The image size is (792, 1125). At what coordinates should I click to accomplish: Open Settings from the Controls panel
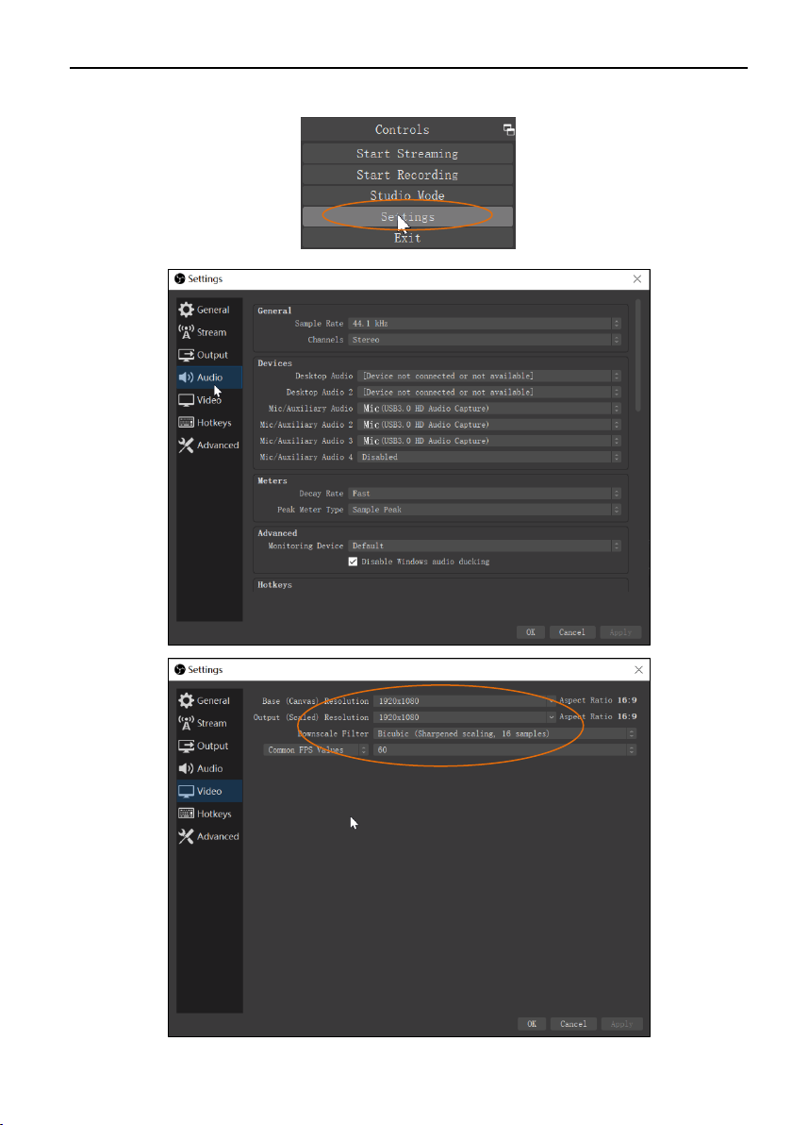[407, 217]
